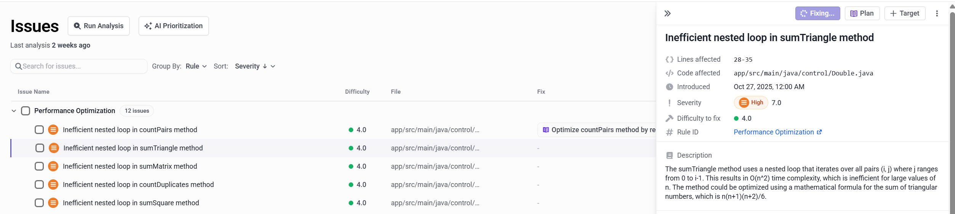Click the orange severity icon for sumSquare issue
This screenshot has height=214, width=955.
click(x=53, y=203)
